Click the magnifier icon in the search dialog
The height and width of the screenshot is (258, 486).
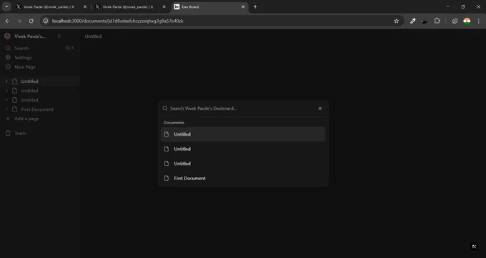point(165,109)
